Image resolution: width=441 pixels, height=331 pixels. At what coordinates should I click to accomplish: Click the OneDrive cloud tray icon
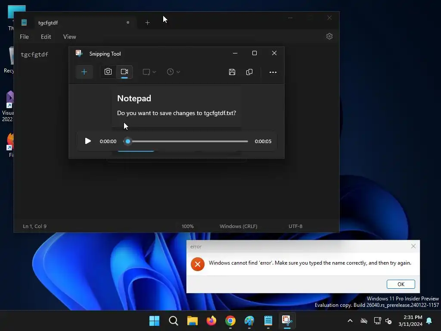tap(364, 321)
